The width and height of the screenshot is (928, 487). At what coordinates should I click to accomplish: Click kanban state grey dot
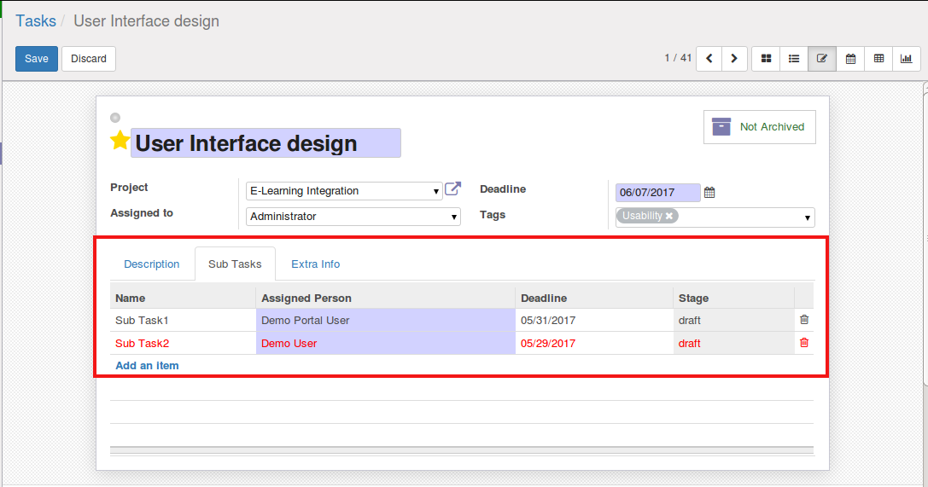(x=115, y=118)
